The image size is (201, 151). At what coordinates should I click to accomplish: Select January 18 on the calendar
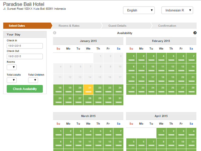[58, 89]
